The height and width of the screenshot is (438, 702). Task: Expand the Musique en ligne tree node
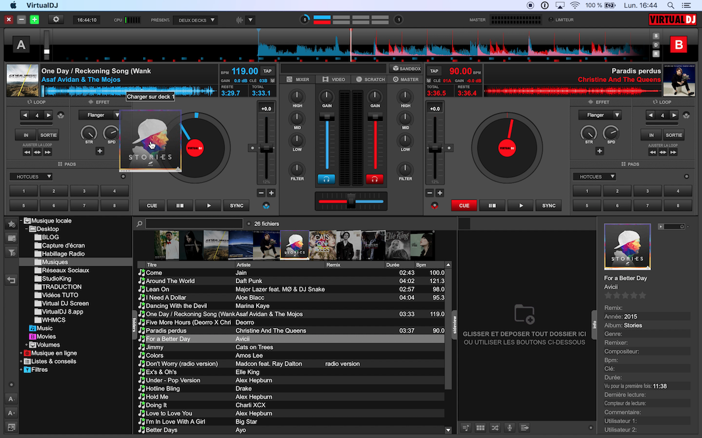pyautogui.click(x=21, y=353)
